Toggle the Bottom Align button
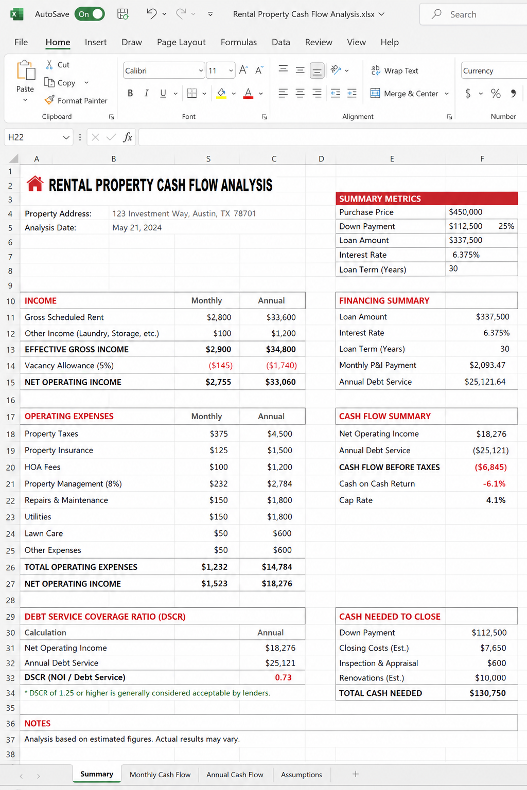Viewport: 527px width, 790px height. (317, 70)
